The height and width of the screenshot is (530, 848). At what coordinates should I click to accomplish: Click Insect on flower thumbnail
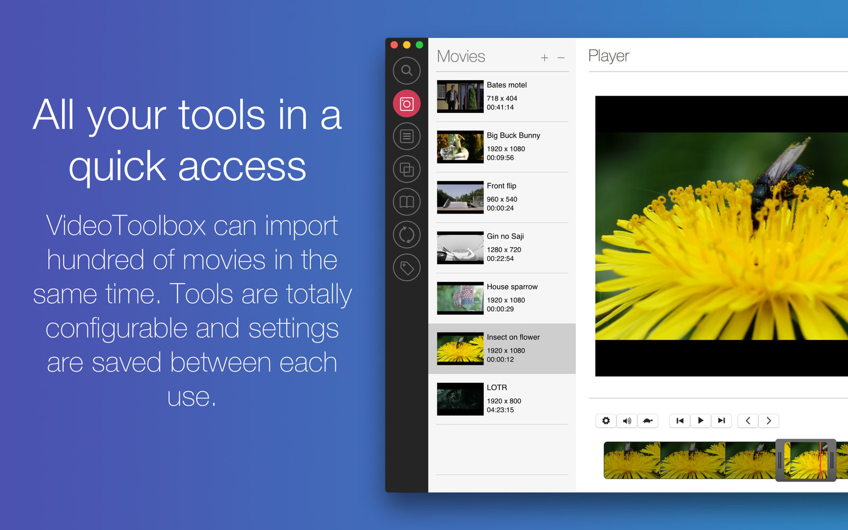click(460, 349)
